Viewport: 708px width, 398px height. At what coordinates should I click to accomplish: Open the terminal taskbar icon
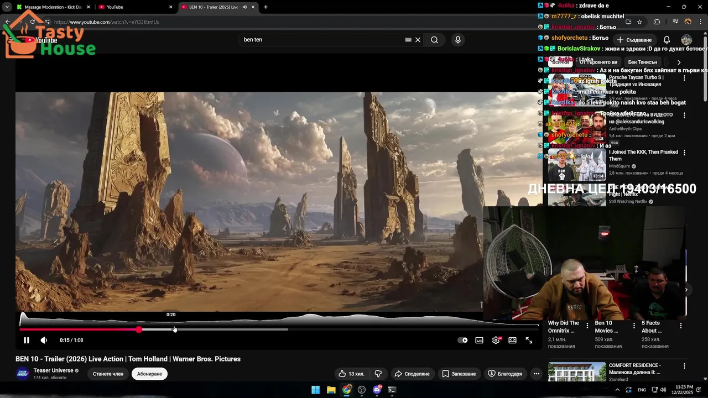tap(392, 390)
